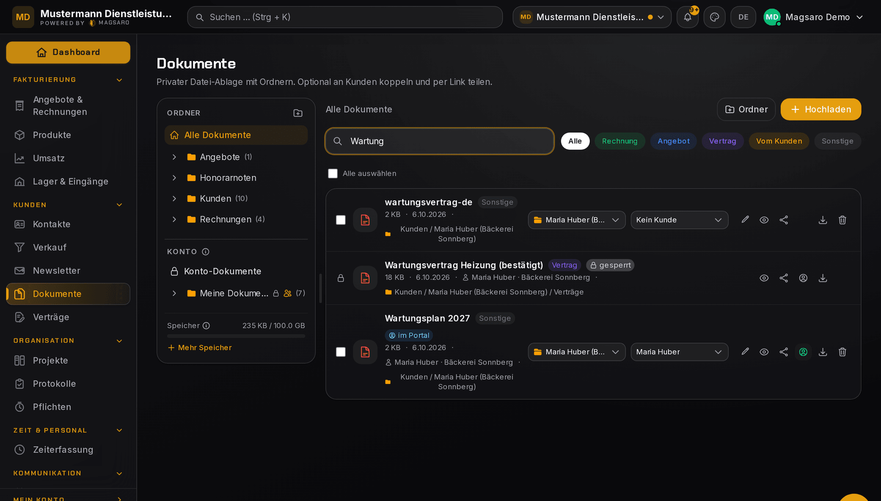
Task: Preview wartungsvertrag-de via eye icon
Action: point(764,220)
